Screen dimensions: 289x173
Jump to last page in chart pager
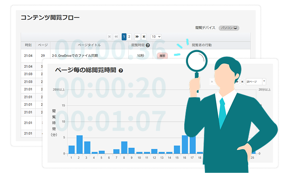click(243, 81)
